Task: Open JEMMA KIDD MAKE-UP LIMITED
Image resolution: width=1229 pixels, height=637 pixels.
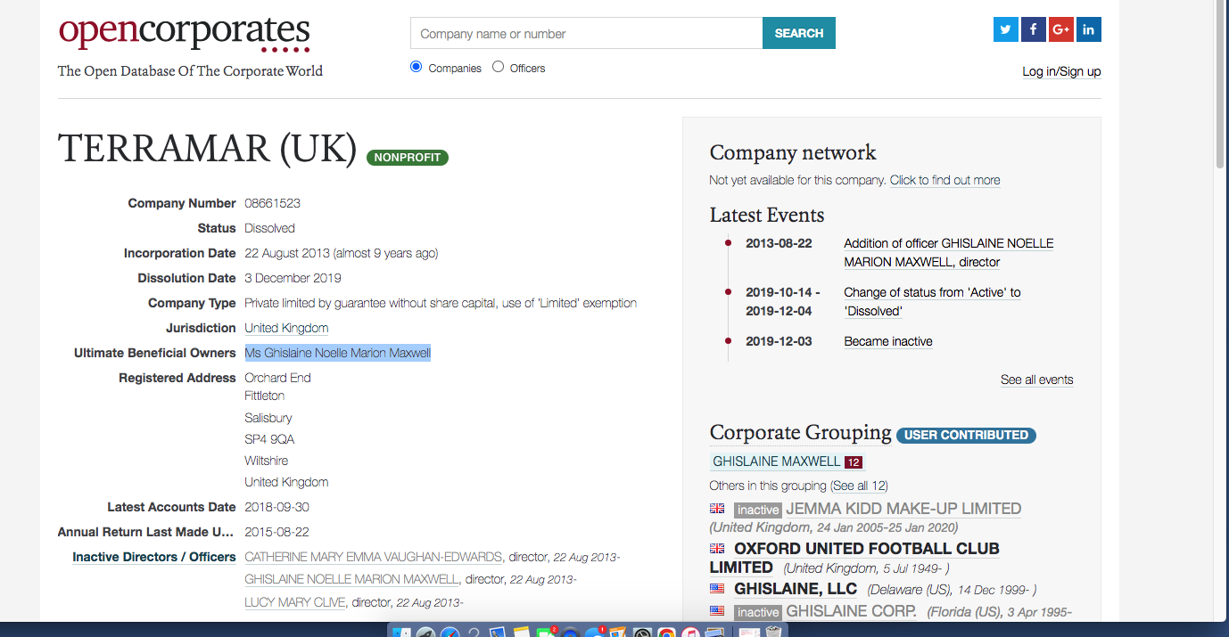Action: tap(903, 509)
